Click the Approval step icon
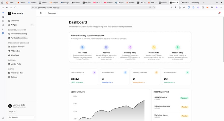This screenshot has height=121, width=224. (106, 47)
